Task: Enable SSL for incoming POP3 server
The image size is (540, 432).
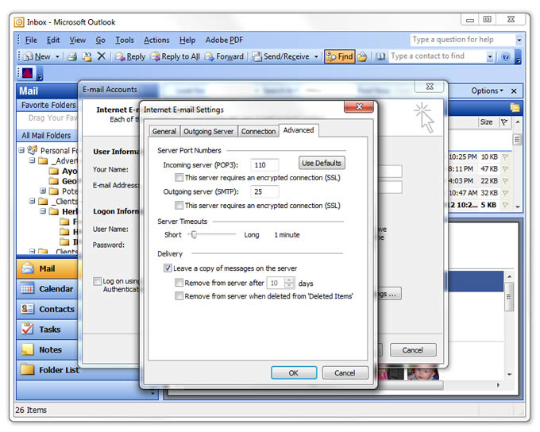Action: [x=179, y=178]
